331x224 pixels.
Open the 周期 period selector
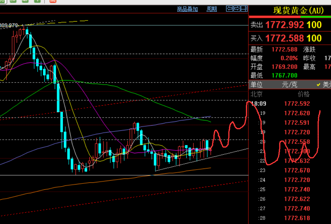(x=212, y=9)
